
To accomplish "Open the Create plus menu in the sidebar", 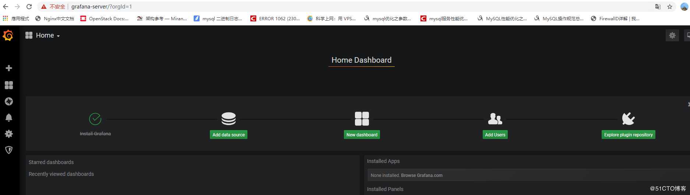I will [9, 68].
